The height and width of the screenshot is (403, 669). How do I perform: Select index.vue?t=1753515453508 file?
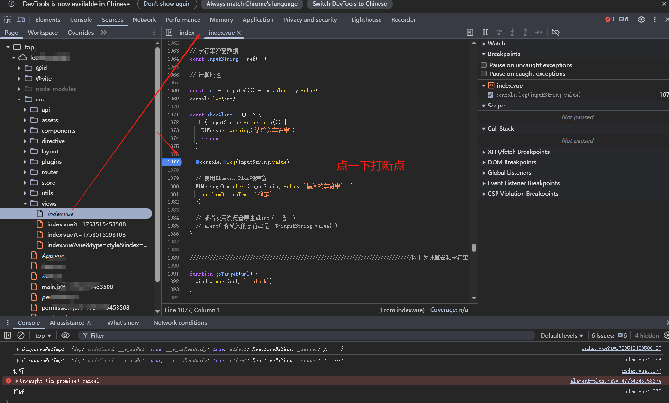(86, 224)
